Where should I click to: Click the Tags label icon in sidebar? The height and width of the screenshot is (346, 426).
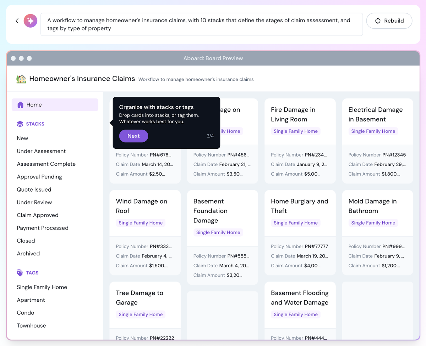tap(20, 273)
